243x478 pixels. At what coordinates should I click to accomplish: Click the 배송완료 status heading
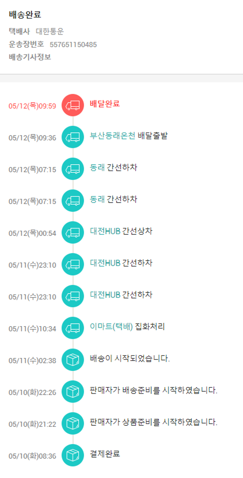[25, 15]
